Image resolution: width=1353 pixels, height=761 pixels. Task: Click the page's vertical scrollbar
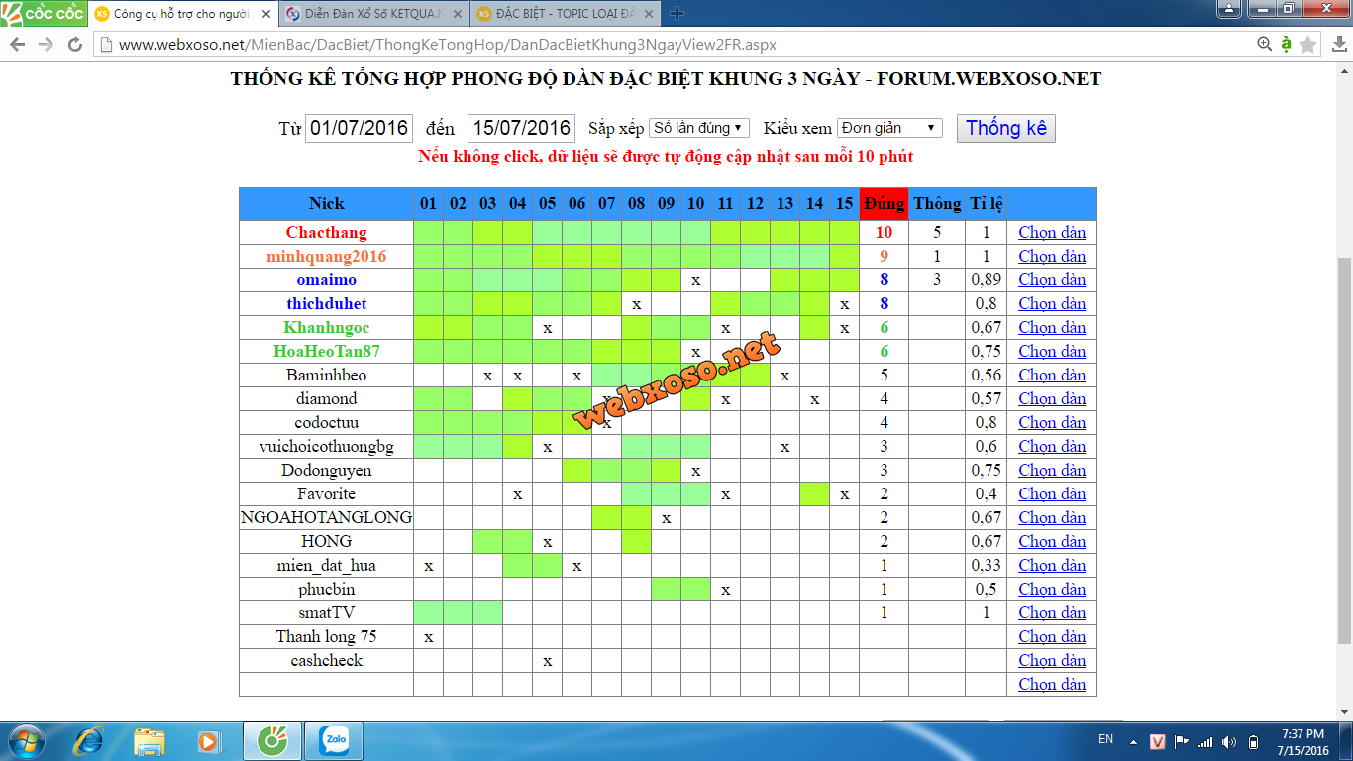[1344, 446]
